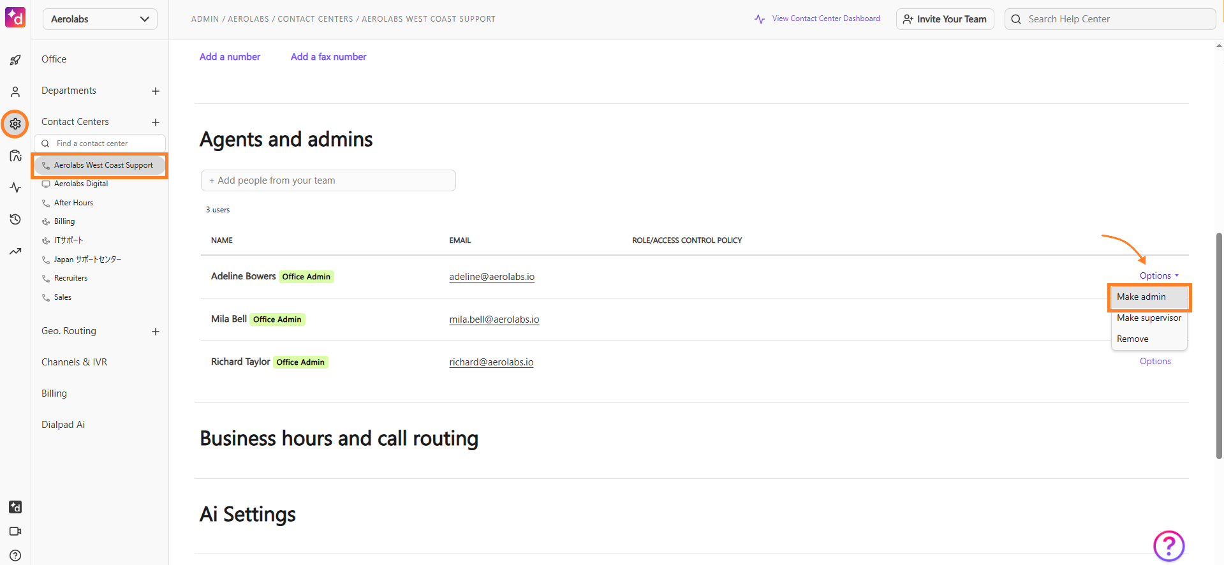Select Japan サポートセンター contact center
The image size is (1224, 565).
(x=87, y=260)
